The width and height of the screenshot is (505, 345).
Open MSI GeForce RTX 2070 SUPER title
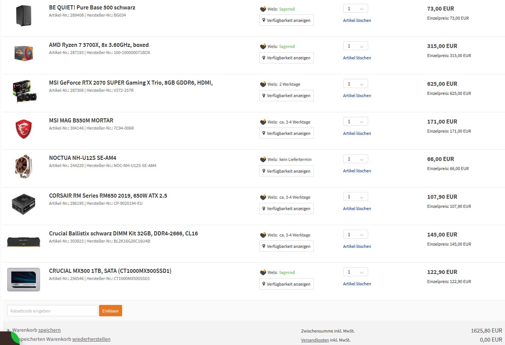pyautogui.click(x=131, y=83)
